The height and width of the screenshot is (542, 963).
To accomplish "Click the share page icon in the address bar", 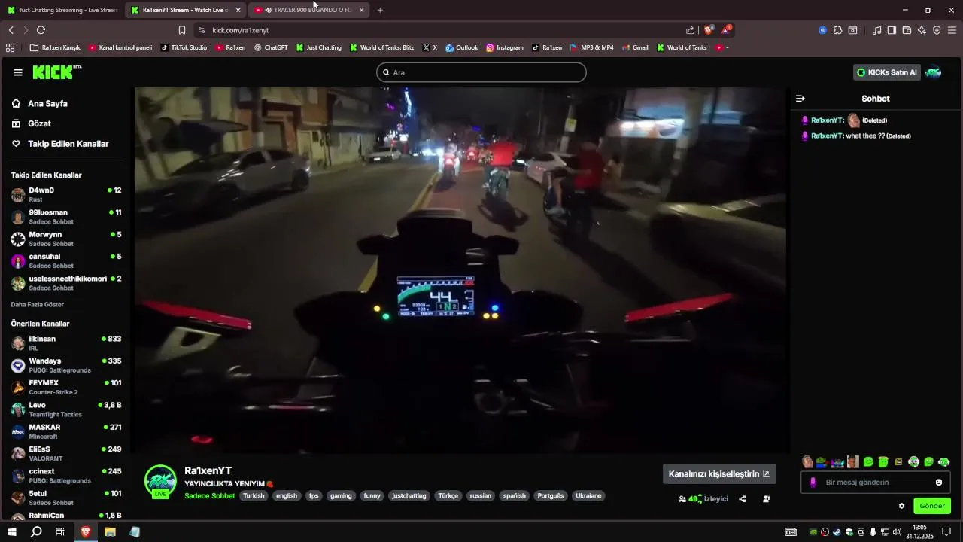I will point(691,30).
